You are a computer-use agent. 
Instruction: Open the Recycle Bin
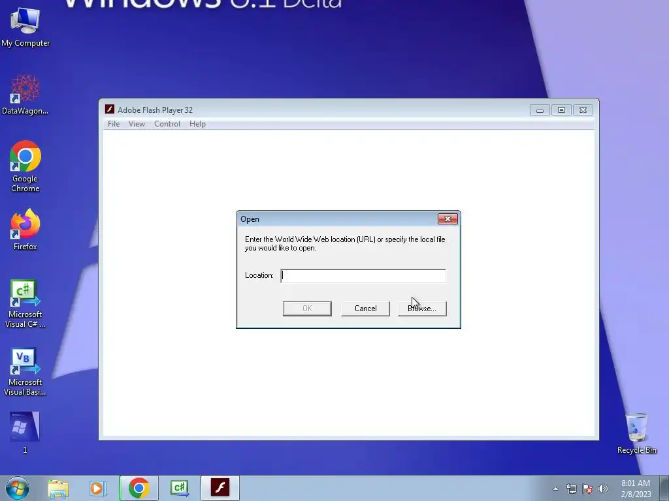coord(636,433)
